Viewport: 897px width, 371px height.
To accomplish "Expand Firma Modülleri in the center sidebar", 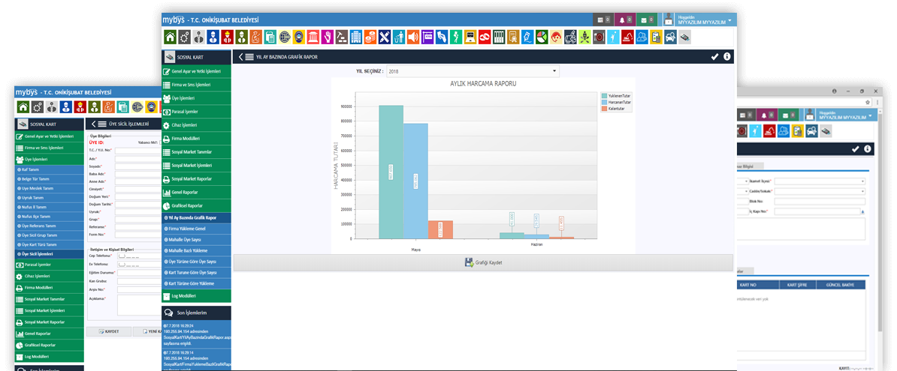I will point(197,139).
